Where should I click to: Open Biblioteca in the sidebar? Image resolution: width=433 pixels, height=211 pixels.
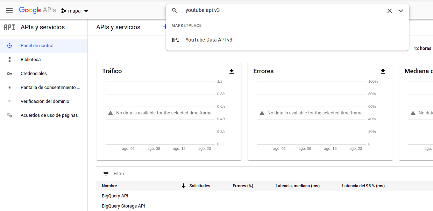[x=44, y=60]
